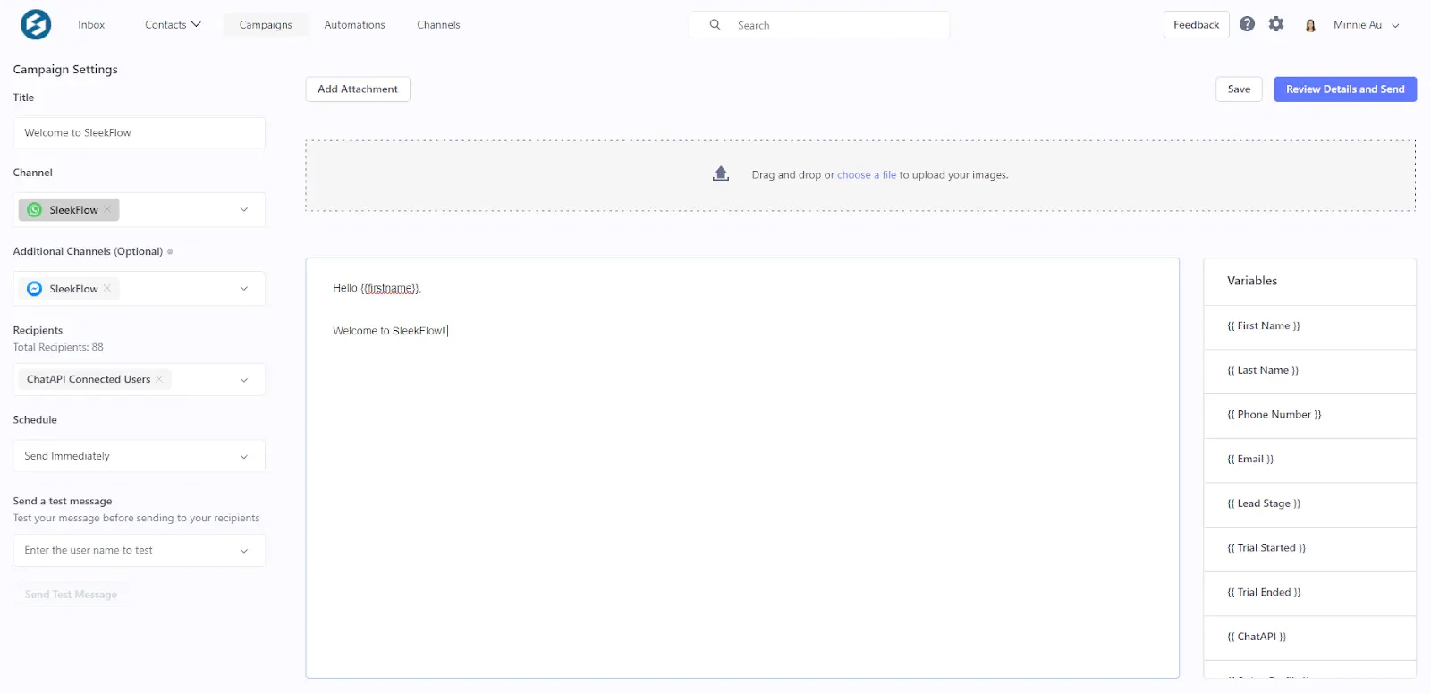Image resolution: width=1431 pixels, height=693 pixels.
Task: Remove SleekFlow tag from Channel field
Action: tap(107, 209)
